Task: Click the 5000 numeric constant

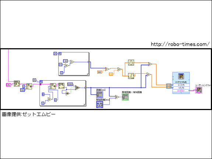Action: point(70,84)
